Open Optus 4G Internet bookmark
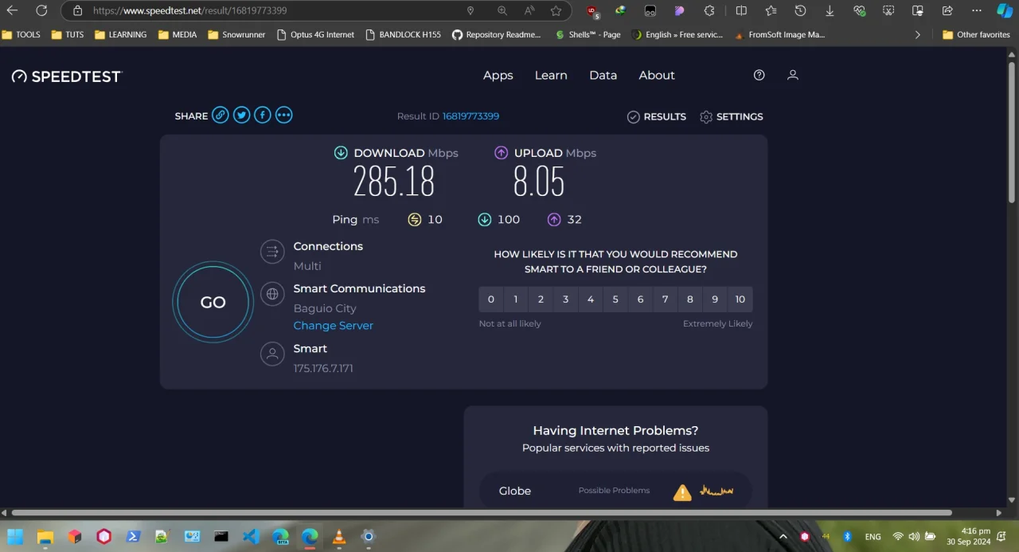The width and height of the screenshot is (1019, 552). click(315, 34)
